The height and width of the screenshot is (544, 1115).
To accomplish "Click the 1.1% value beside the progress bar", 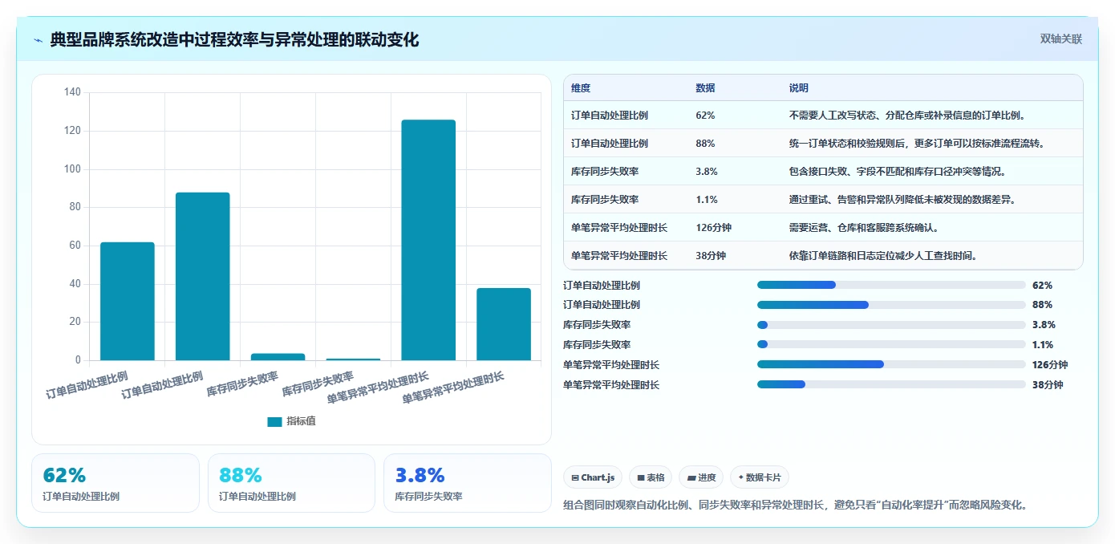I will pos(1043,345).
